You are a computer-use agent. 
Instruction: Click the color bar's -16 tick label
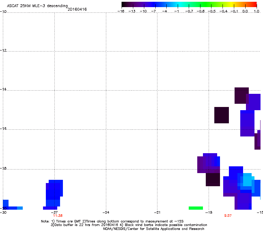[121, 11]
